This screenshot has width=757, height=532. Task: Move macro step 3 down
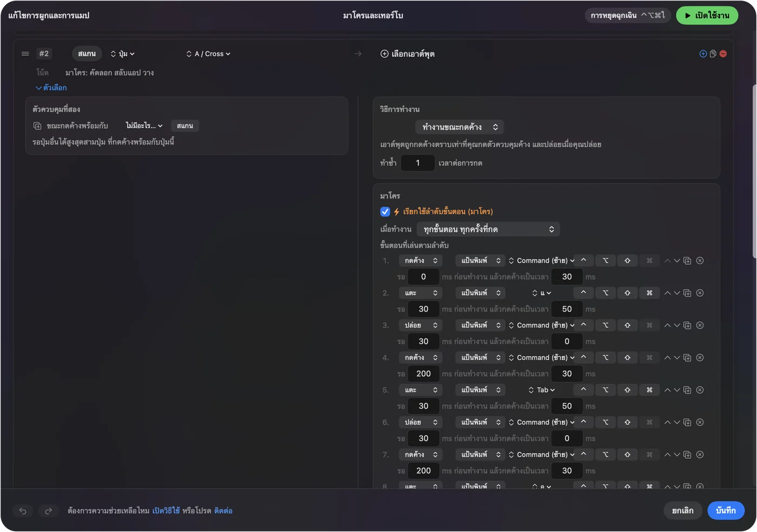tap(676, 325)
